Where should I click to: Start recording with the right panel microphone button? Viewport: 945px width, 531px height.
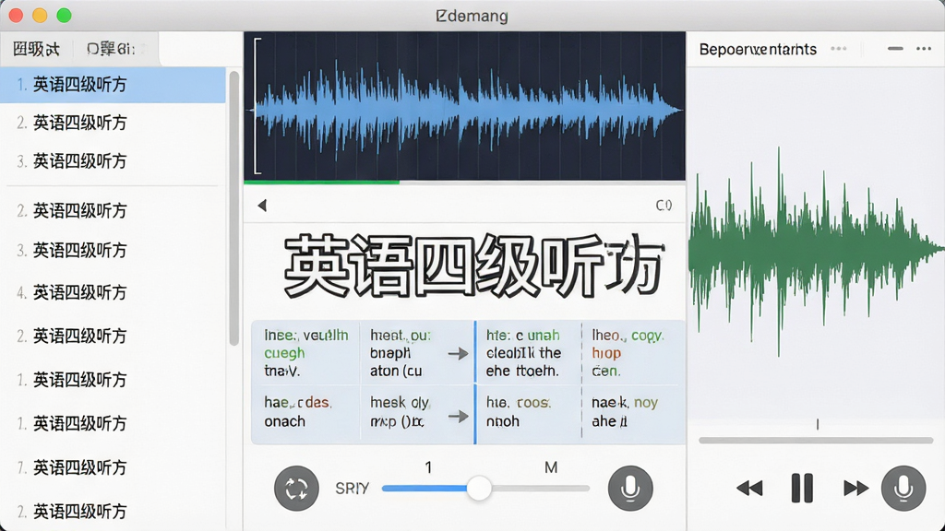(x=903, y=489)
